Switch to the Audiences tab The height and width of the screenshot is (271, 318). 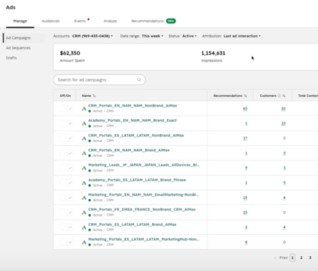click(50, 21)
